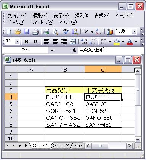Apply the yellow fill color
The width and height of the screenshot is (146, 160).
click(x=117, y=42)
